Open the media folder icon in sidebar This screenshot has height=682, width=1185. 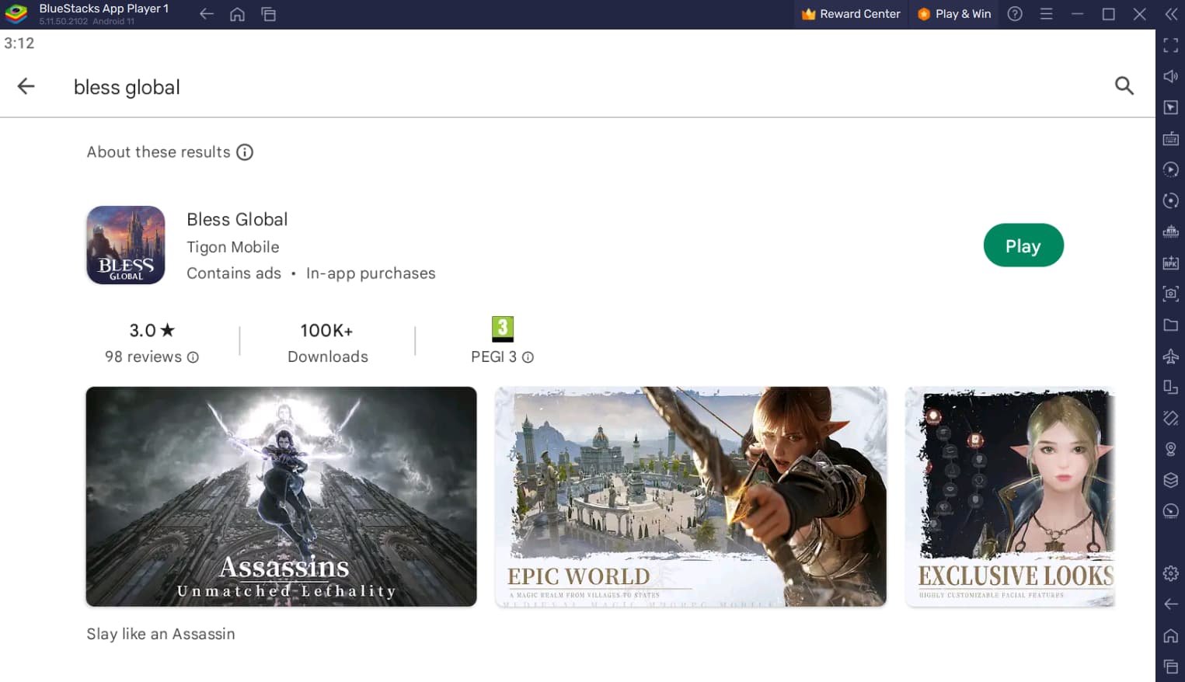tap(1170, 325)
